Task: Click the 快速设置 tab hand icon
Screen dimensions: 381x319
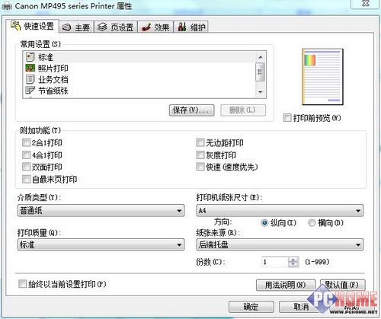Action: tap(15, 26)
